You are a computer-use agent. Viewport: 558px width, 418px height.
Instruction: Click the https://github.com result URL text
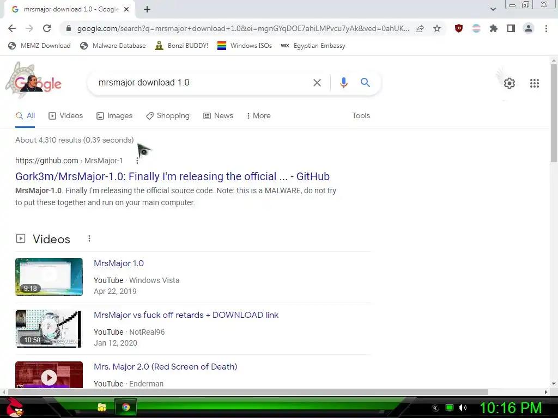(x=47, y=161)
